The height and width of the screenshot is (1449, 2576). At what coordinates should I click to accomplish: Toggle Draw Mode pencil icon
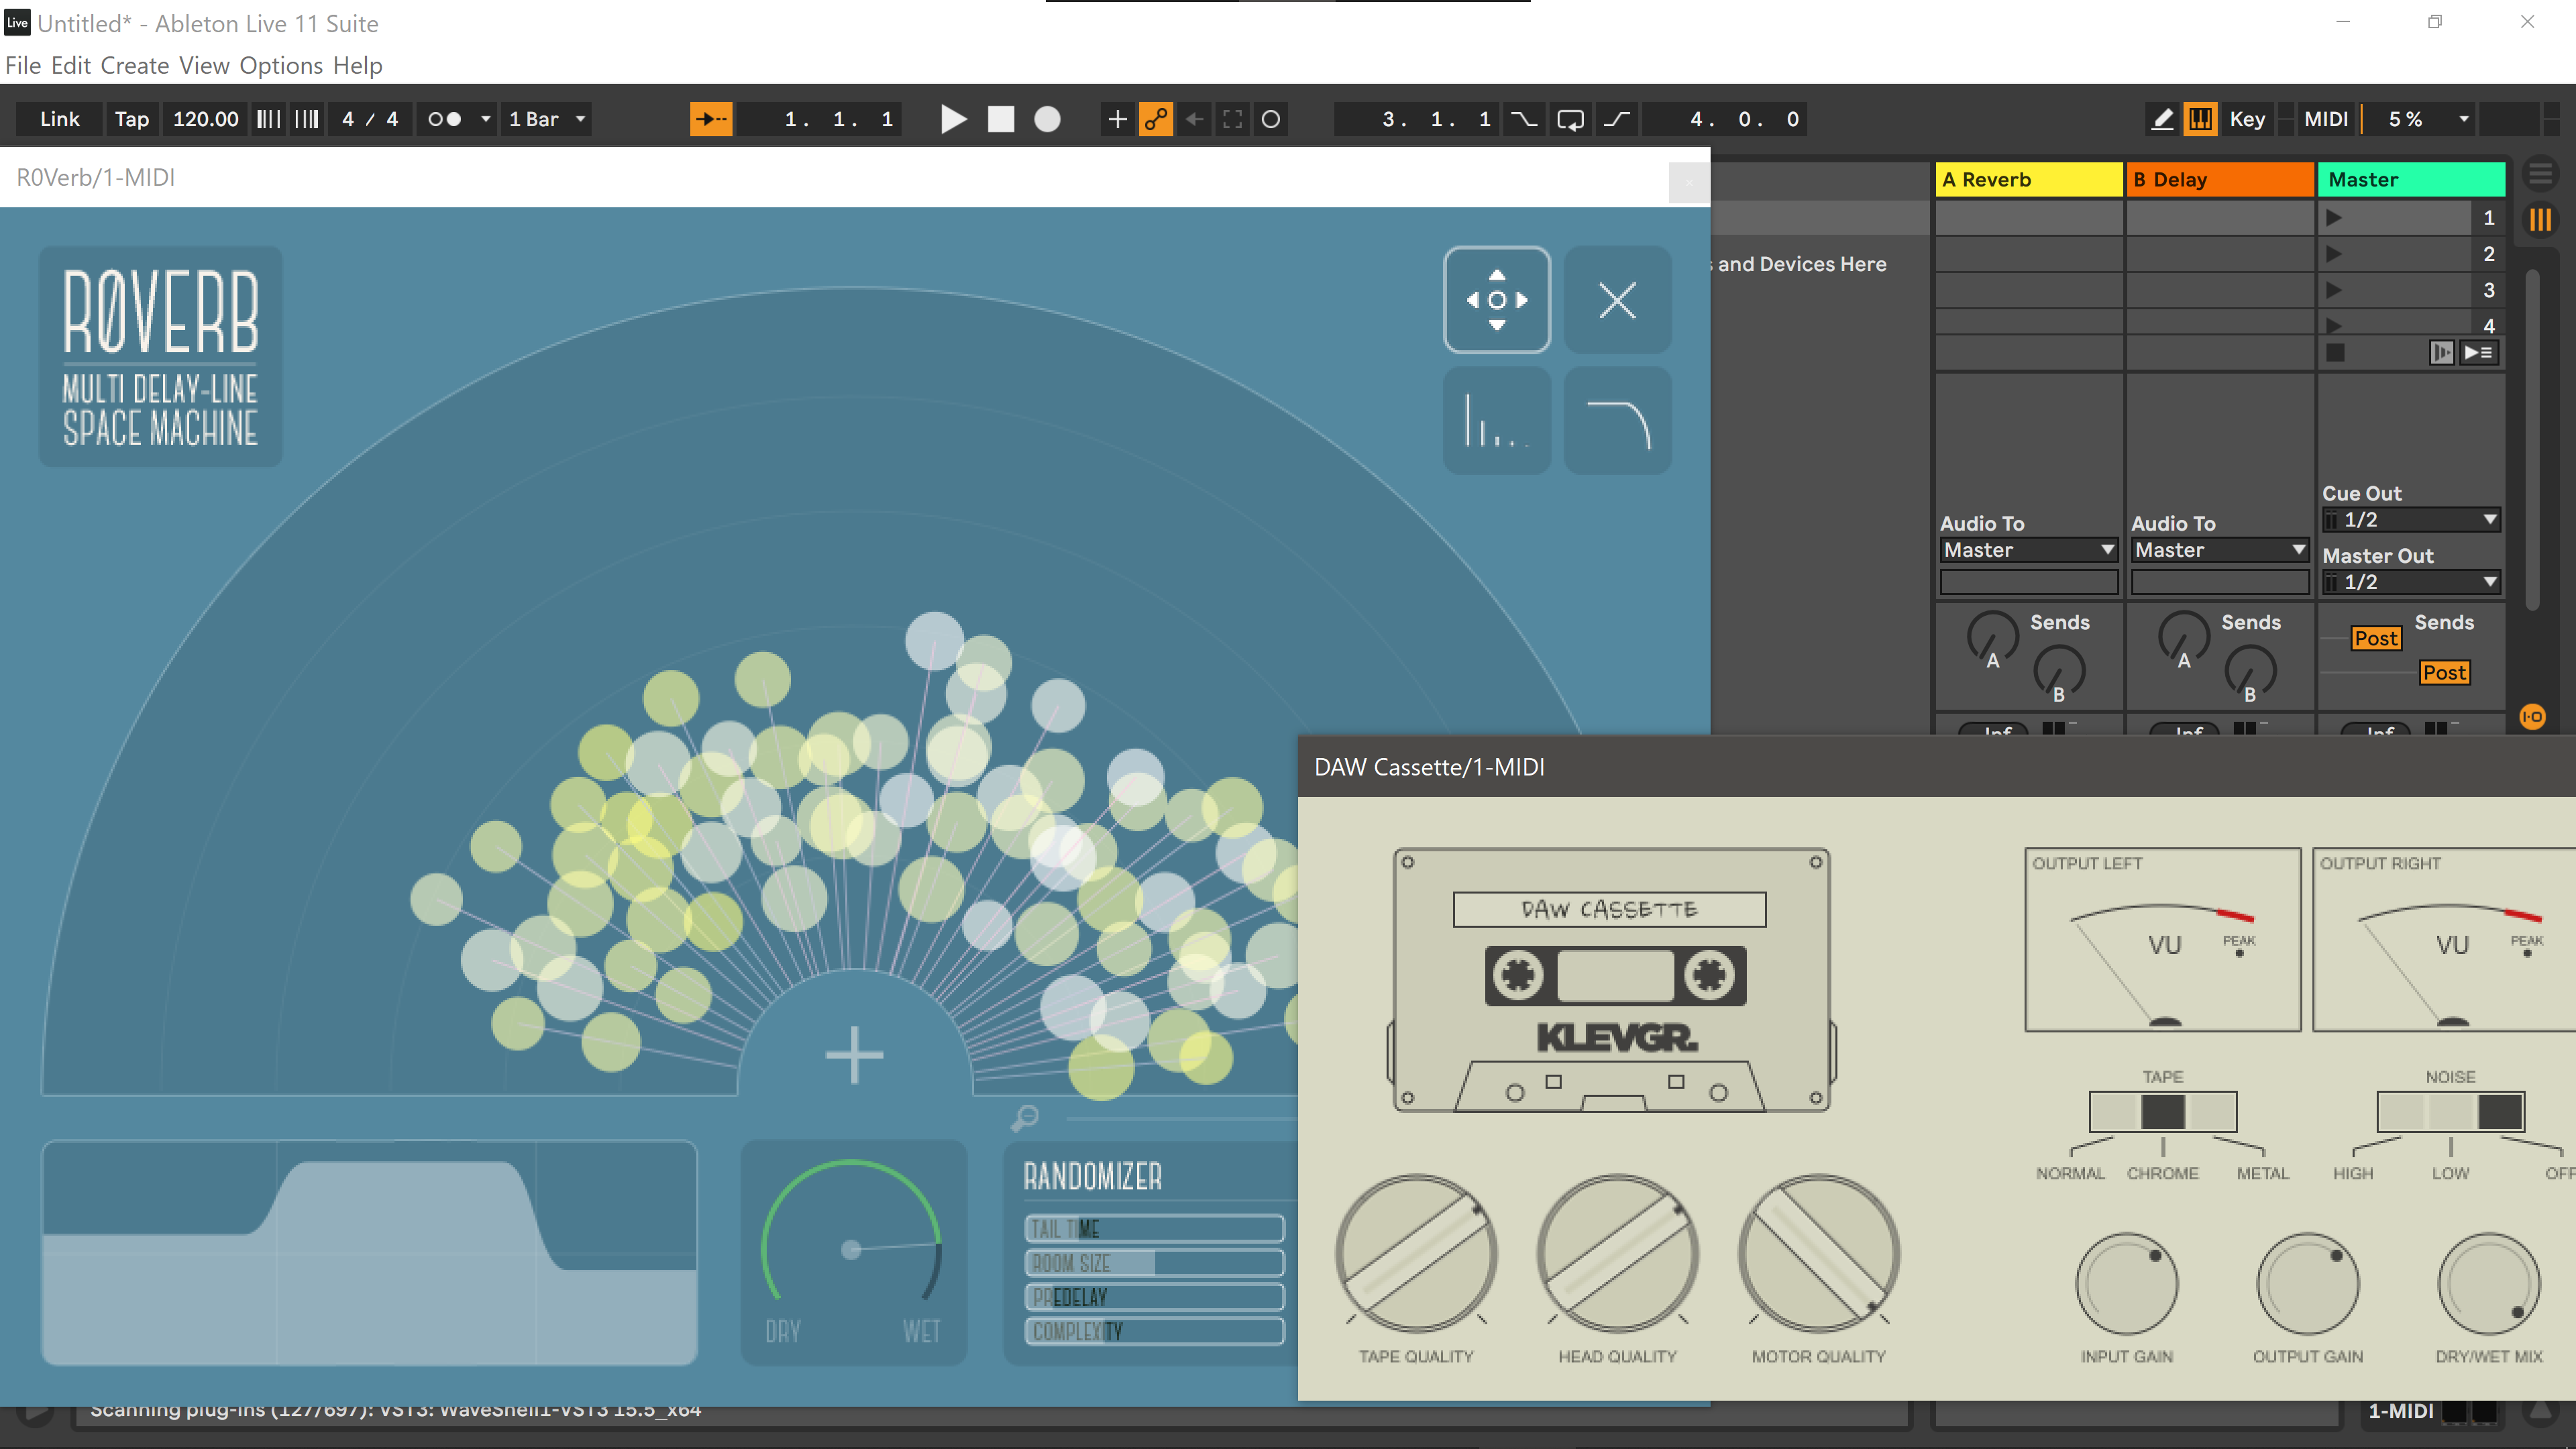(2162, 119)
